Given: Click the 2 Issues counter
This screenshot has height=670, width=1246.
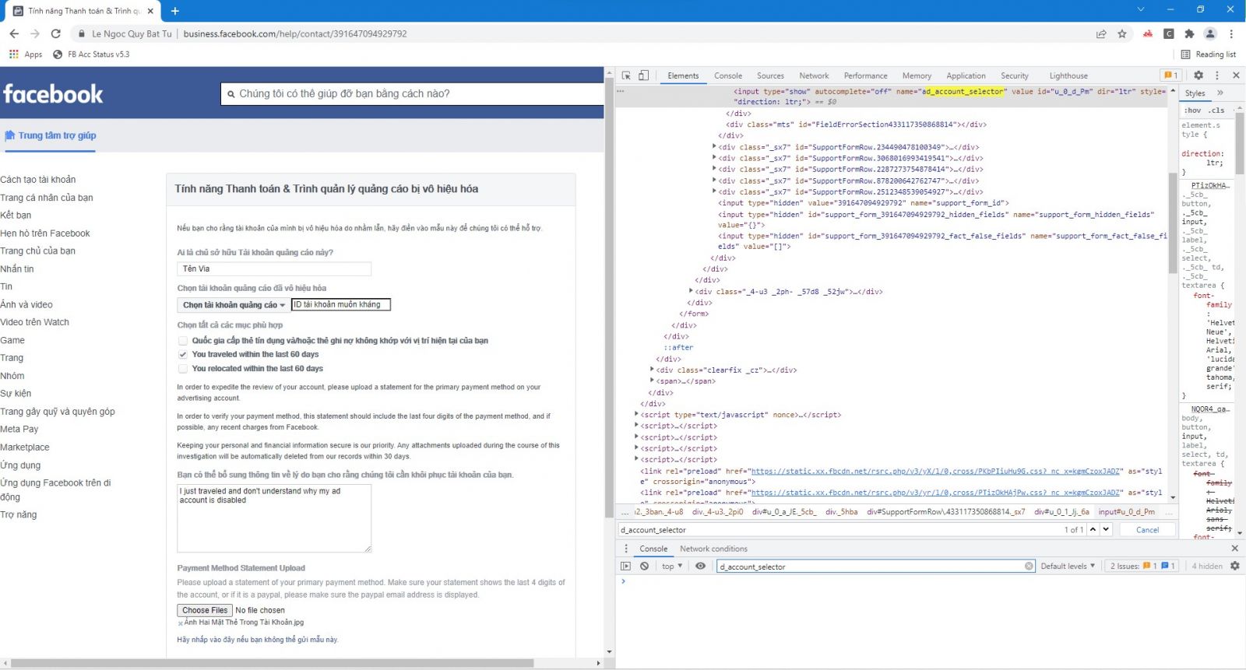Looking at the screenshot, I should pyautogui.click(x=1143, y=566).
